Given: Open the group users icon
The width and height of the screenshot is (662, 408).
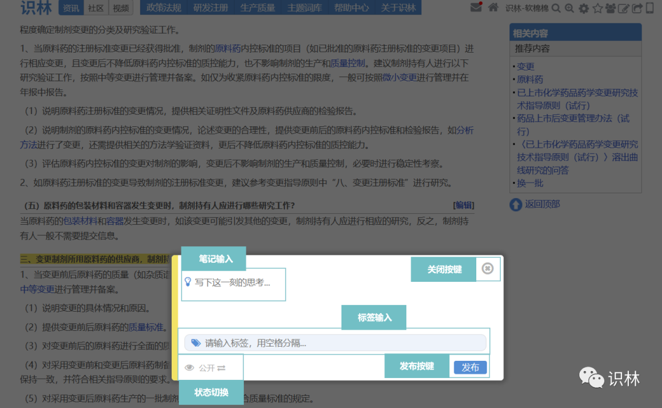Looking at the screenshot, I should pyautogui.click(x=611, y=9).
